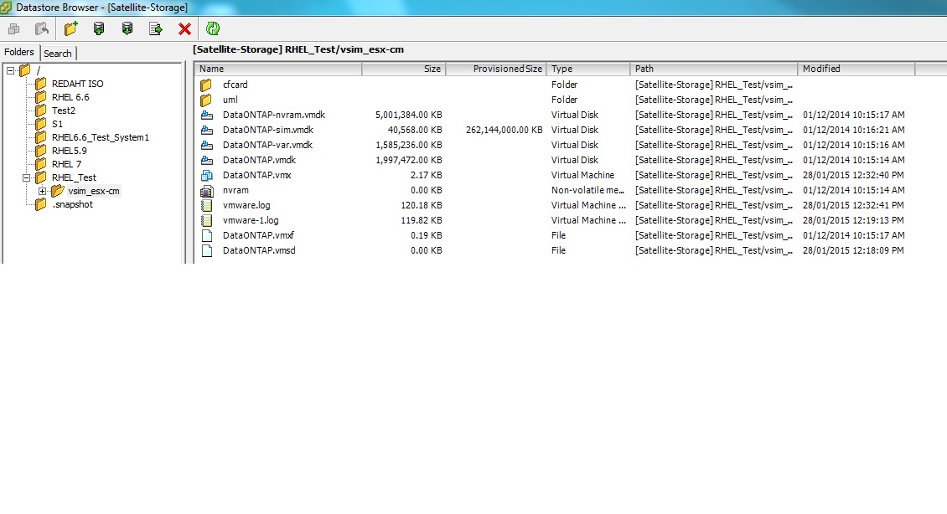This screenshot has height=514, width=947.
Task: Sort by Provisioned Size column header
Action: [496, 69]
